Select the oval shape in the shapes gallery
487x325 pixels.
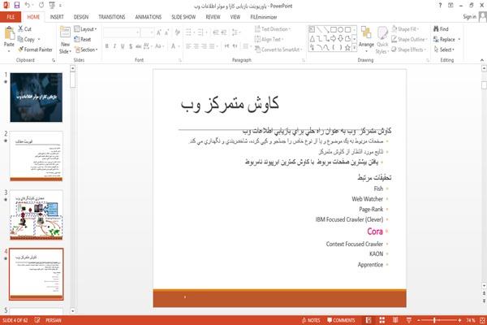click(340, 29)
